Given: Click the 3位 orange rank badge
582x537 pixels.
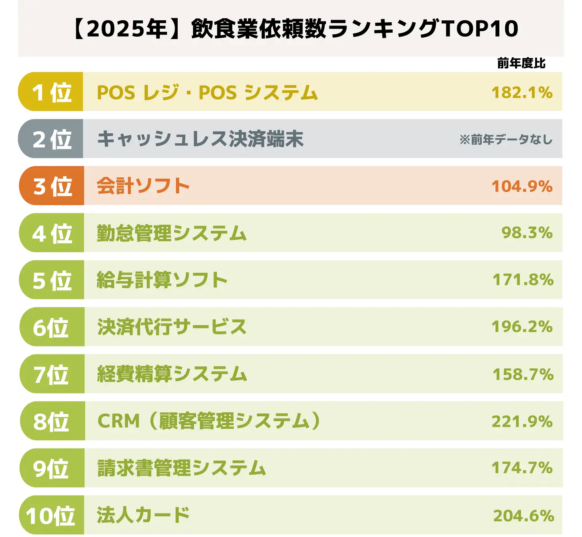Looking at the screenshot, I should [x=52, y=186].
